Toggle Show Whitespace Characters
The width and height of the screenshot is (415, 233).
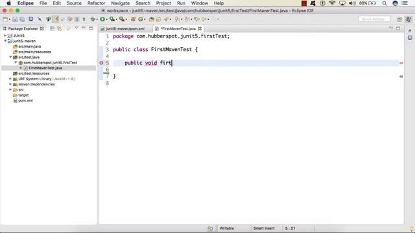(84, 19)
